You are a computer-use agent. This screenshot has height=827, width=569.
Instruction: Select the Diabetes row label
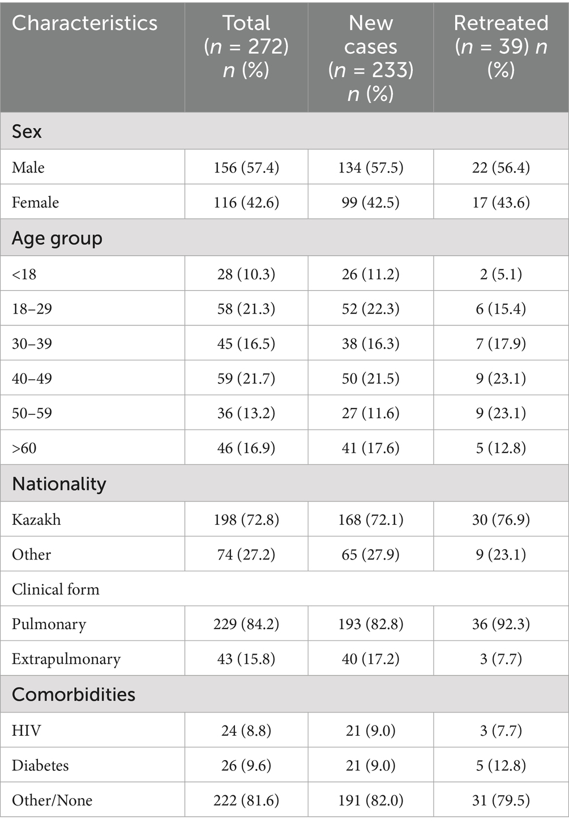(40, 765)
